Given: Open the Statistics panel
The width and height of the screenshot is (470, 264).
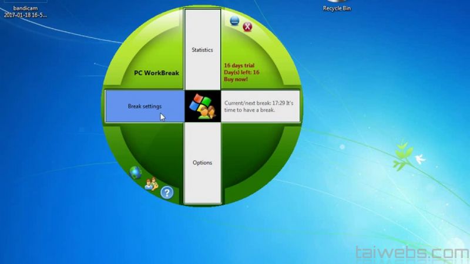Looking at the screenshot, I should 202,50.
